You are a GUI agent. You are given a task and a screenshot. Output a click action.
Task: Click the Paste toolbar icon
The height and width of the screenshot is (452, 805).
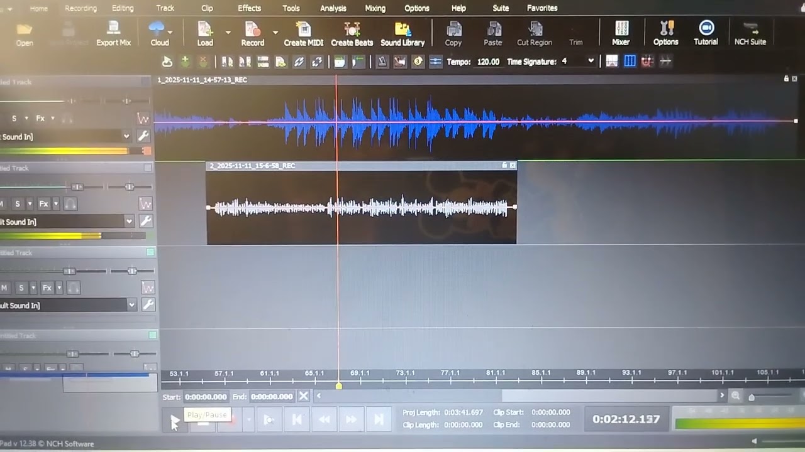[493, 33]
